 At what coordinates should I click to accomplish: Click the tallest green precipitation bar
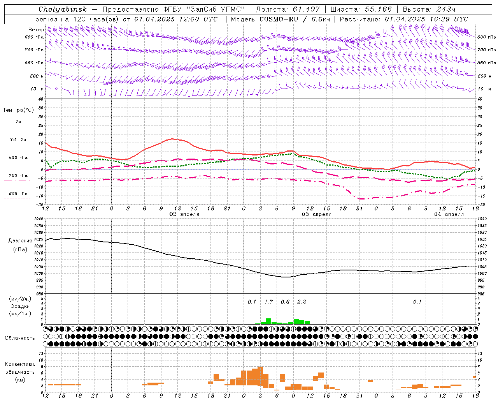(268, 321)
